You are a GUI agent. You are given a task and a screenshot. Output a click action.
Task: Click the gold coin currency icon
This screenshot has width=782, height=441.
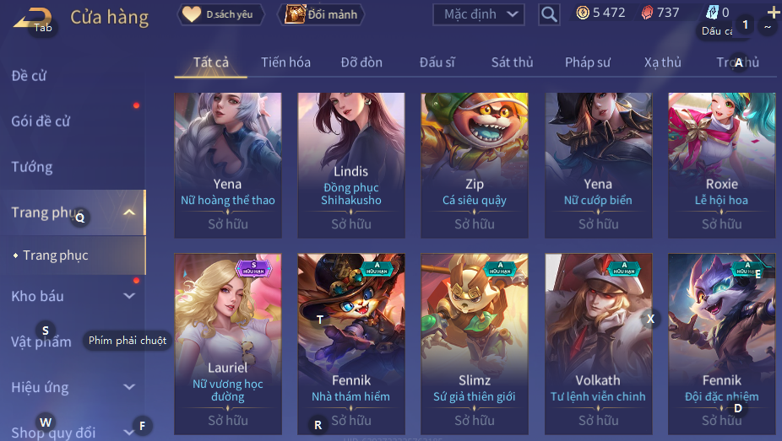(583, 13)
